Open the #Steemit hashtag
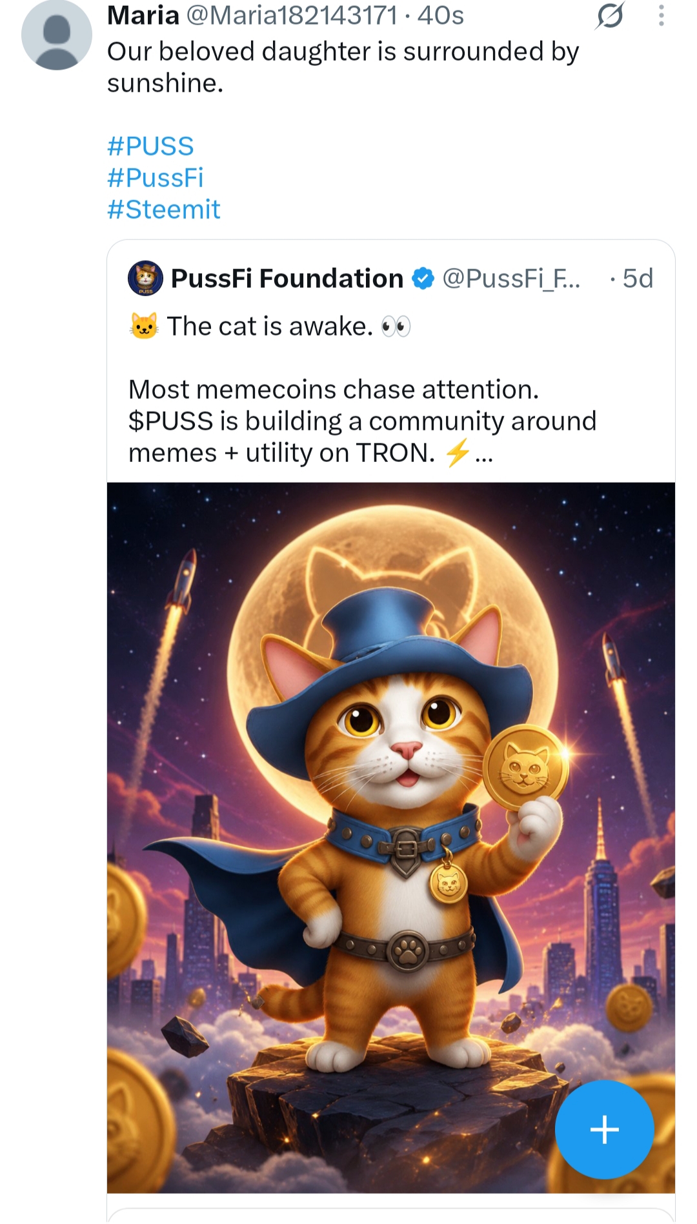697x1224 pixels. 164,210
